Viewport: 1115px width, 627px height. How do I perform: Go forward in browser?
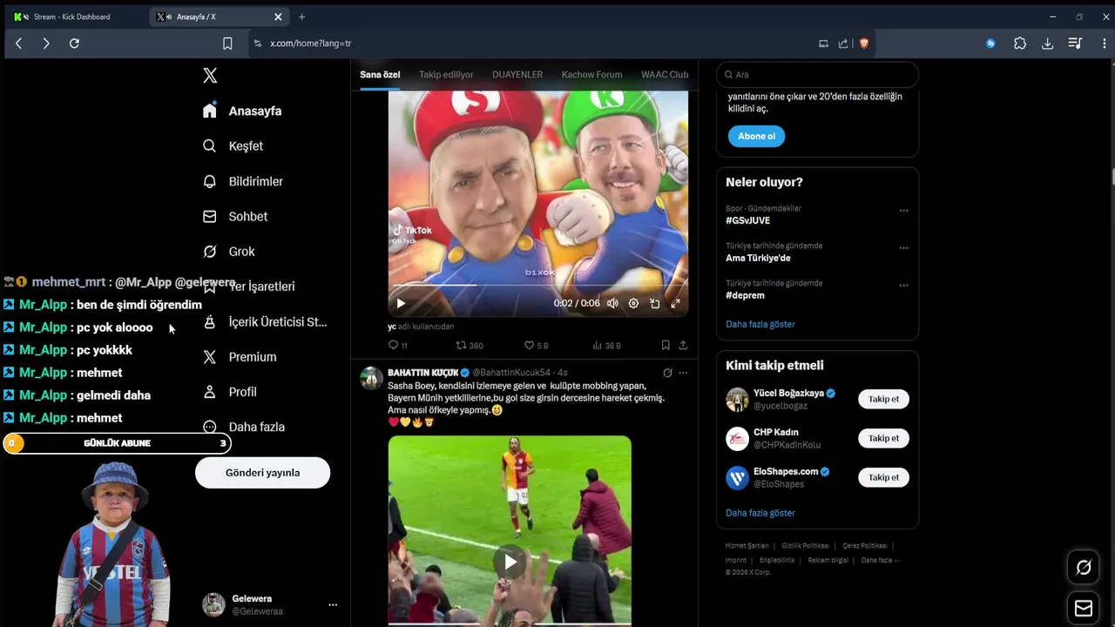tap(46, 44)
